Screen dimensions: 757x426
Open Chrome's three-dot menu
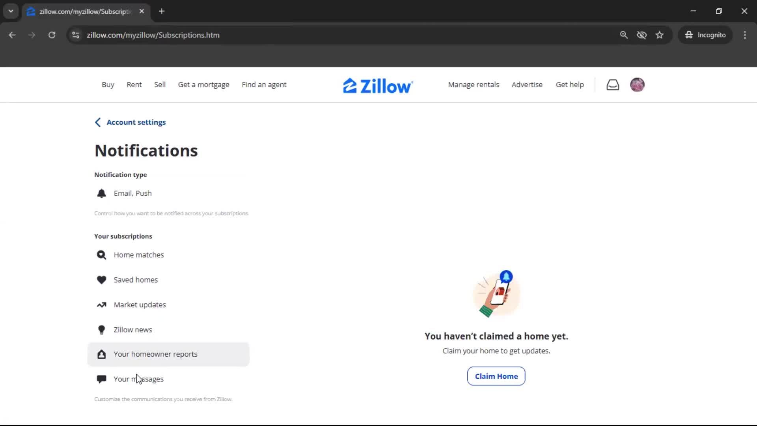coord(745,35)
